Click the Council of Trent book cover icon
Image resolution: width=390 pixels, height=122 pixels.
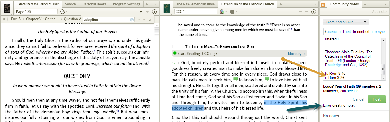click(7, 9)
